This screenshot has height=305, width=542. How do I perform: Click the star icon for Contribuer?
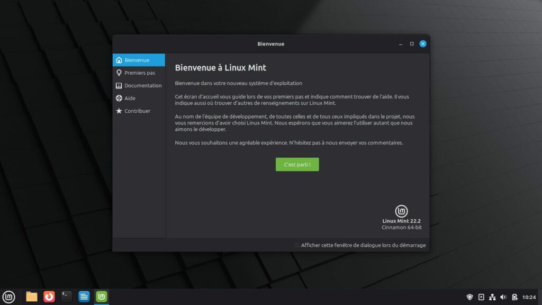click(x=119, y=111)
